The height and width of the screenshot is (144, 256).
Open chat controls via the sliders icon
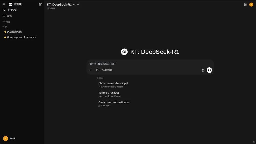click(245, 5)
